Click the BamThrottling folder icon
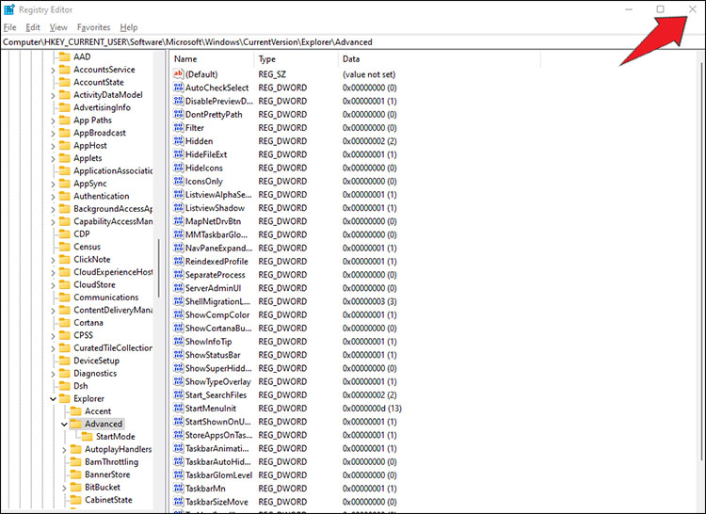The width and height of the screenshot is (706, 514). coord(76,462)
